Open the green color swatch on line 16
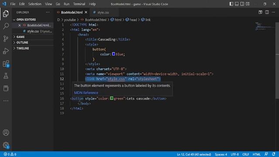This screenshot has width=279, height=157. 112,98
